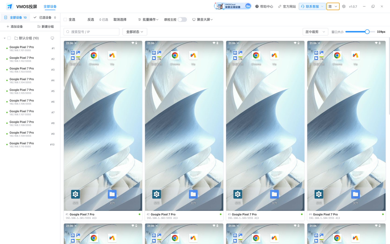
Task: Click 新建分组 to create a group
Action: pyautogui.click(x=45, y=27)
